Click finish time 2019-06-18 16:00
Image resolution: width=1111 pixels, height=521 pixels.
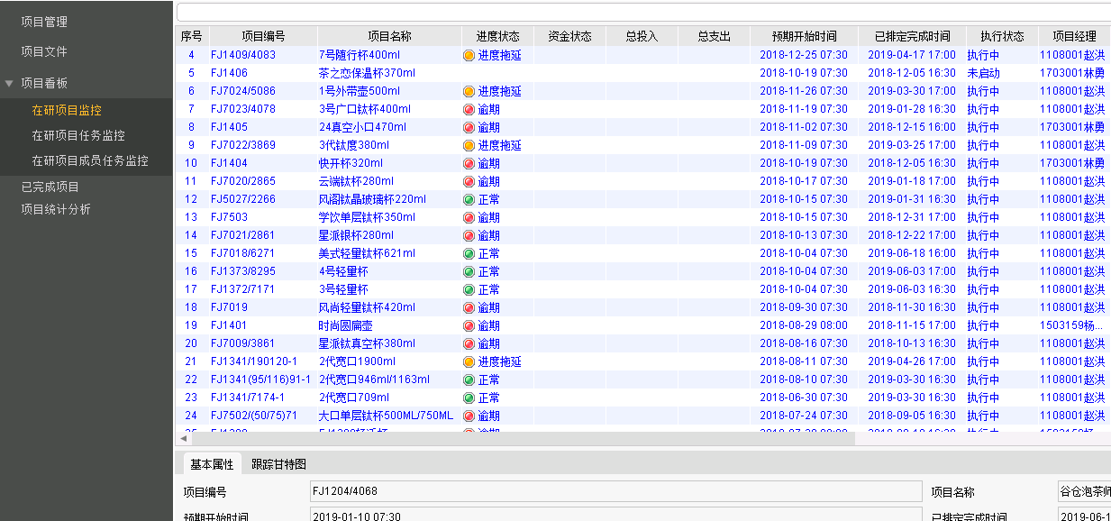[912, 253]
